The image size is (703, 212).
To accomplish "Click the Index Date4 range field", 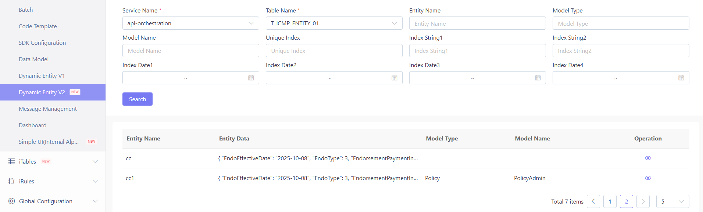I will [x=621, y=78].
